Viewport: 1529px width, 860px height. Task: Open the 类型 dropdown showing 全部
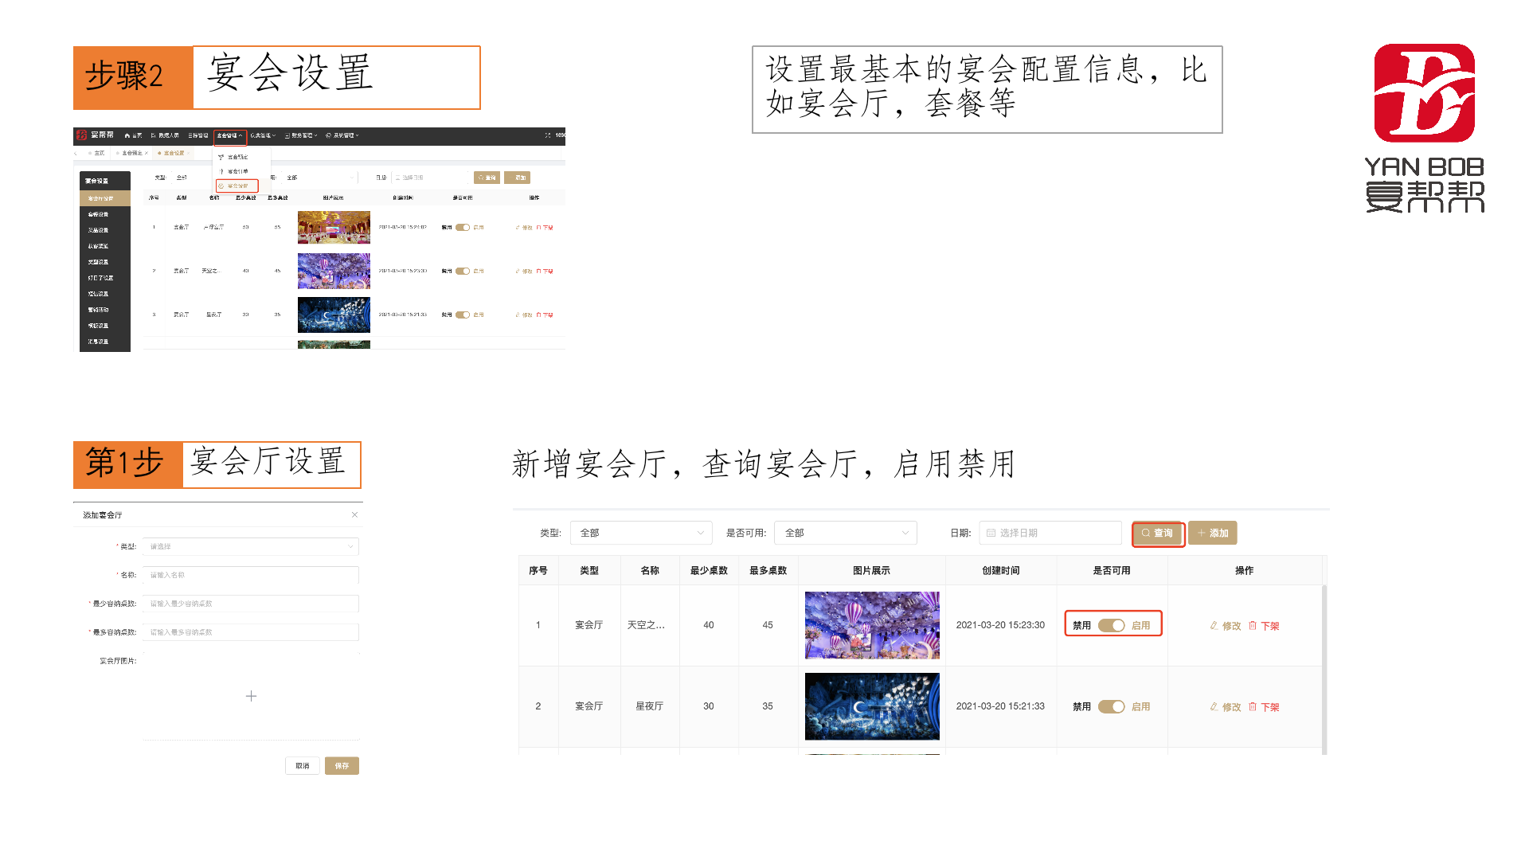pyautogui.click(x=641, y=534)
